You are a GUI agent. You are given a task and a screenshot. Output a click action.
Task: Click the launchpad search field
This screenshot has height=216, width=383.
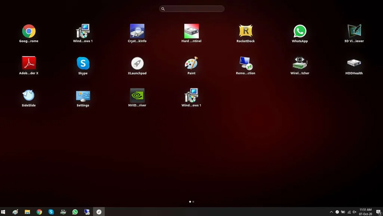192,9
